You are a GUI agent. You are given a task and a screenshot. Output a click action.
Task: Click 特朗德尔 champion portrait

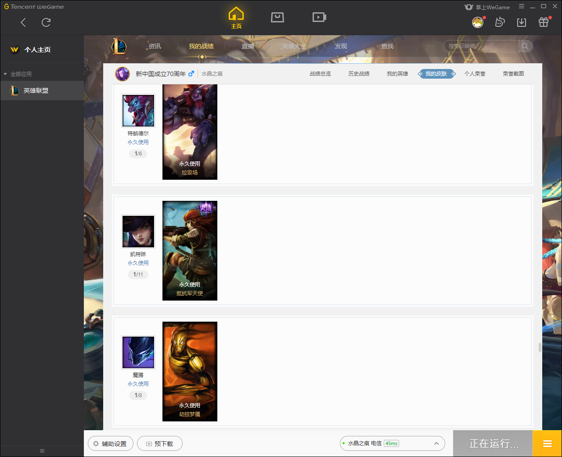[x=138, y=110]
